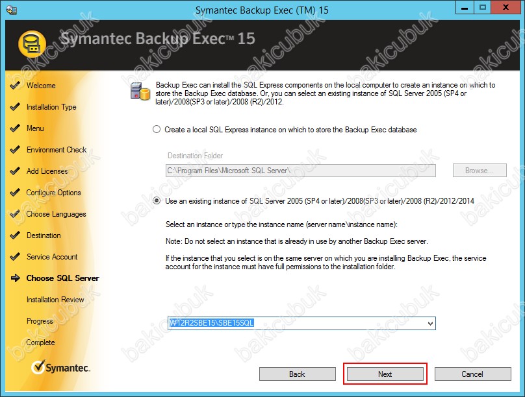Click the checkmark icon beside Installation Type
This screenshot has width=525, height=397.
click(15, 107)
